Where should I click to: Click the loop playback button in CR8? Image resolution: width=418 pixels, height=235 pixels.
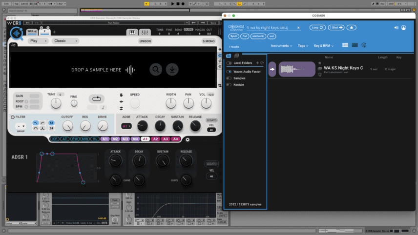click(x=97, y=99)
